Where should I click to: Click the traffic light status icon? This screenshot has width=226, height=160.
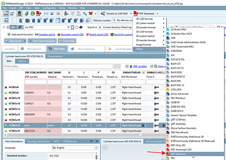19,14
